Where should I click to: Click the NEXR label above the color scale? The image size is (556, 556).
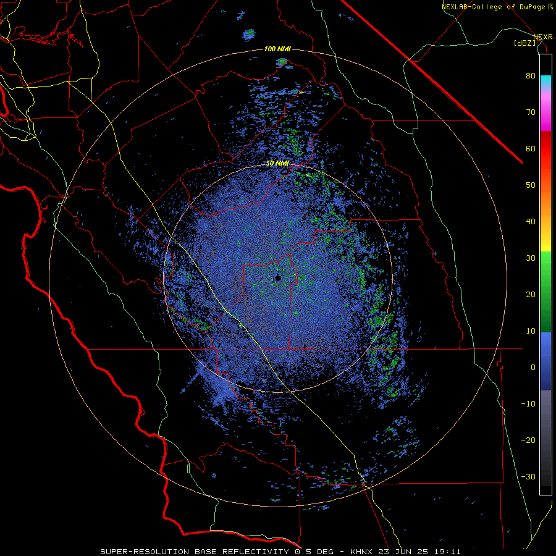(543, 36)
